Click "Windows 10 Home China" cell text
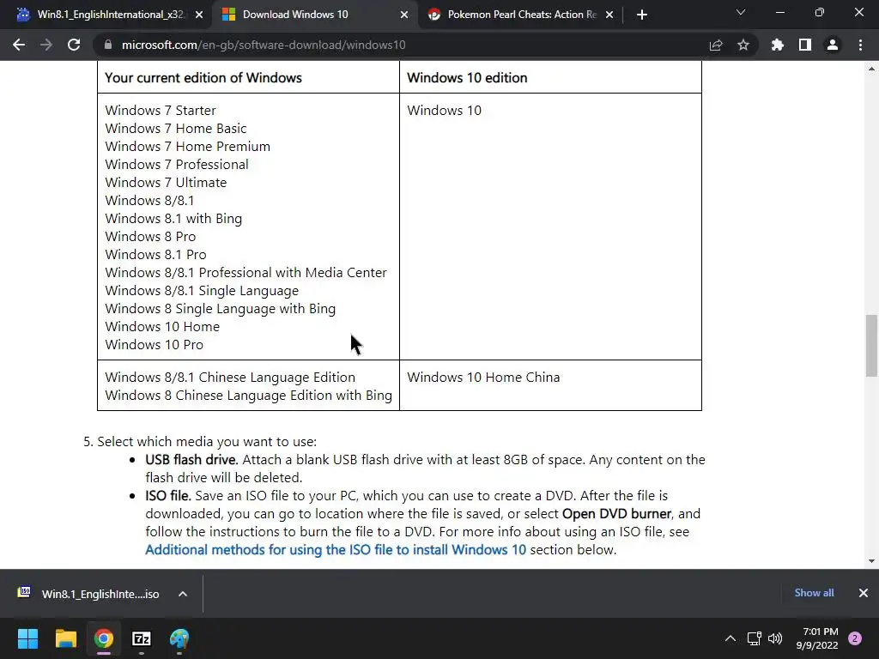 (483, 378)
